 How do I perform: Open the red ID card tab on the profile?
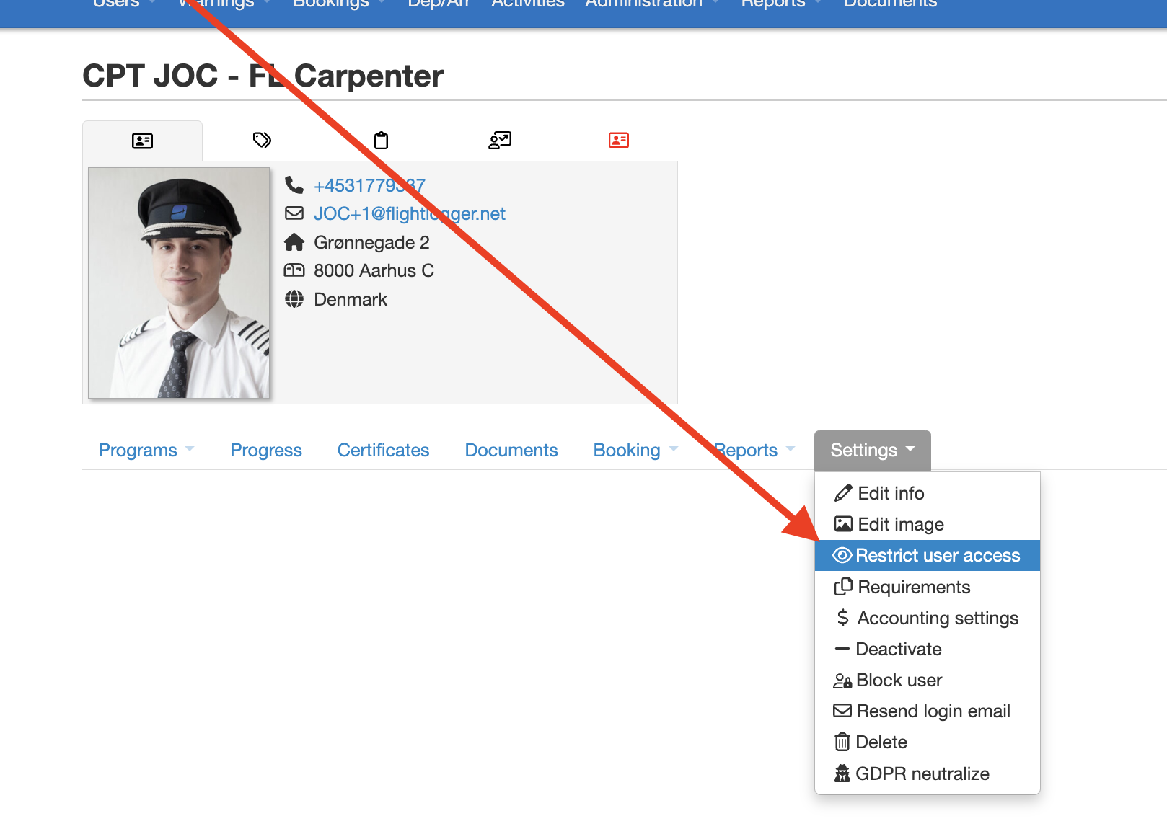click(x=619, y=140)
